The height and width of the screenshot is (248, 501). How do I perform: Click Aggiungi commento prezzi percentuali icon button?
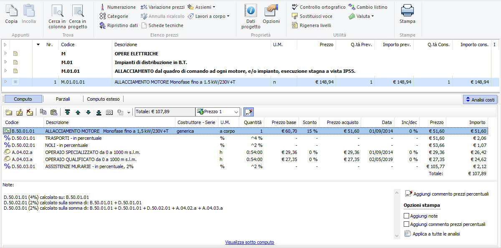coord(447,193)
